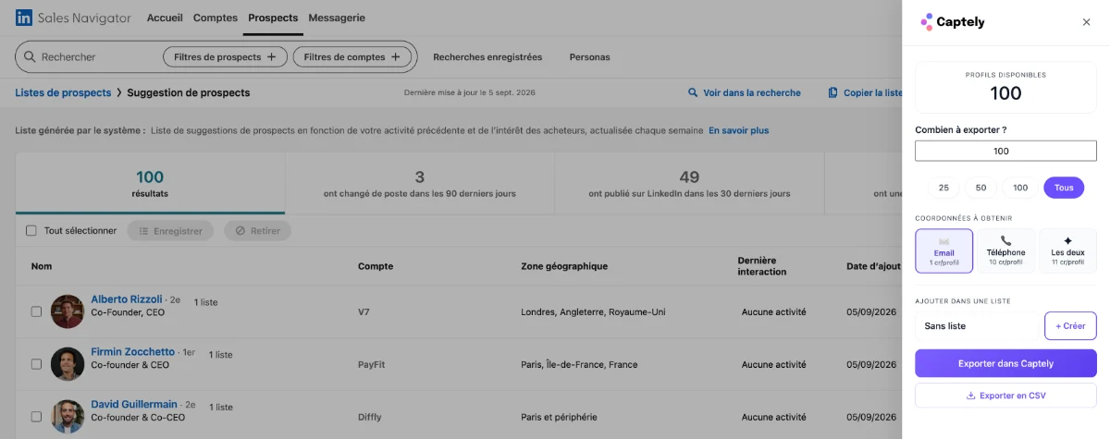Click the Rechercher search field
The height and width of the screenshot is (439, 1110).
[x=97, y=57]
